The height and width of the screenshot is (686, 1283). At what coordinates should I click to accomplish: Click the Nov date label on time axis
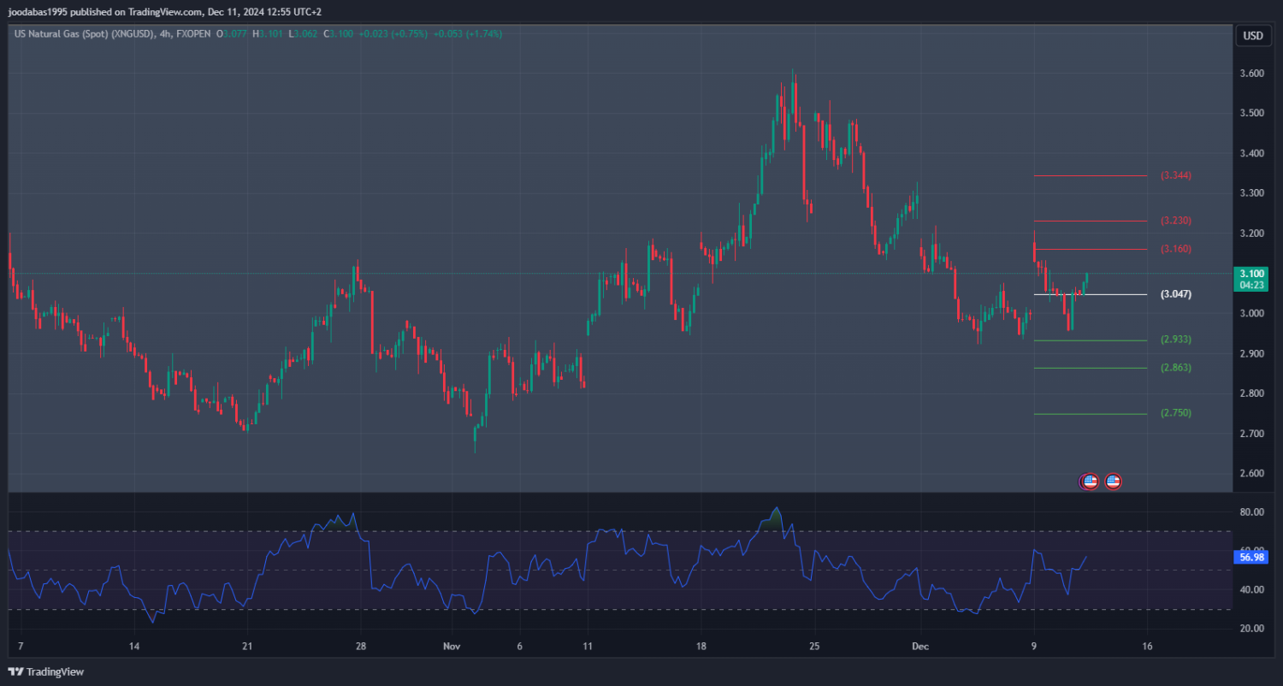click(452, 646)
